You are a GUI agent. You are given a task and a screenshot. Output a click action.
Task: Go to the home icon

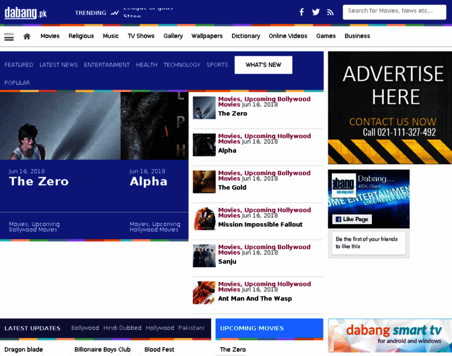[27, 36]
